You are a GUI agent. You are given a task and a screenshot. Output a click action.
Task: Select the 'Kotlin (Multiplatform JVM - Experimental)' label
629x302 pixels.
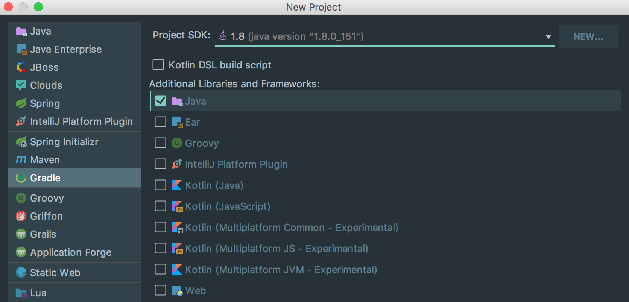tap(281, 270)
